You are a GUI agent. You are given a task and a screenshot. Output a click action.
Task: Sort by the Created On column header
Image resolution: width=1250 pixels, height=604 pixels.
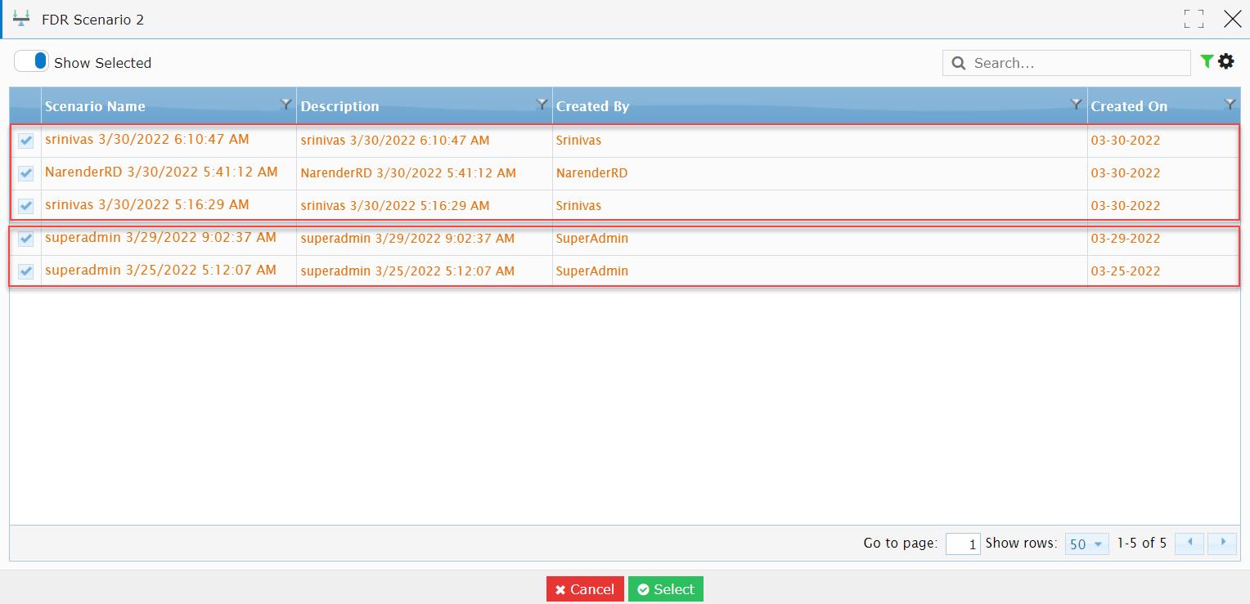[x=1129, y=106]
